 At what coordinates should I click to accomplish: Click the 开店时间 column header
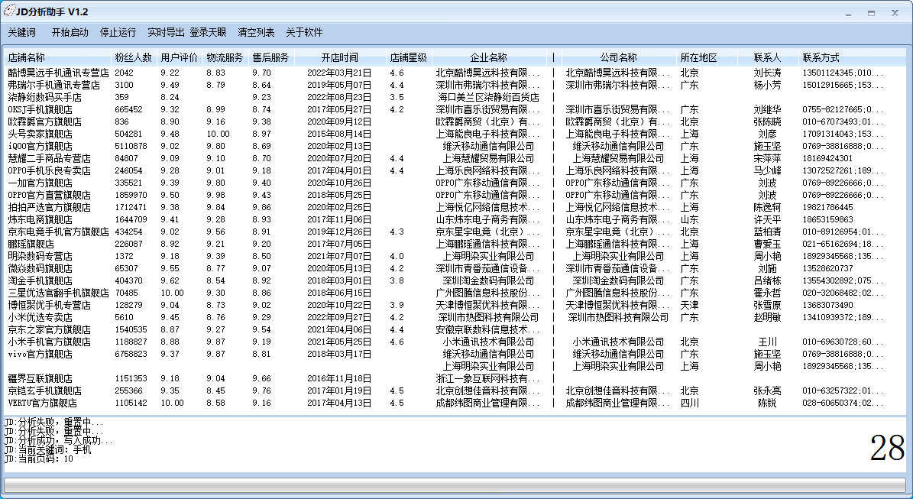(339, 57)
